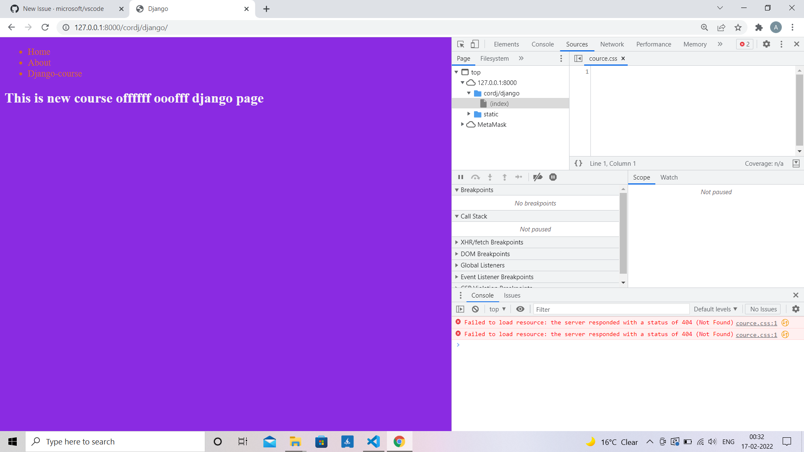This screenshot has height=452, width=804.
Task: Open the Django-course link on the page
Action: tap(54, 74)
